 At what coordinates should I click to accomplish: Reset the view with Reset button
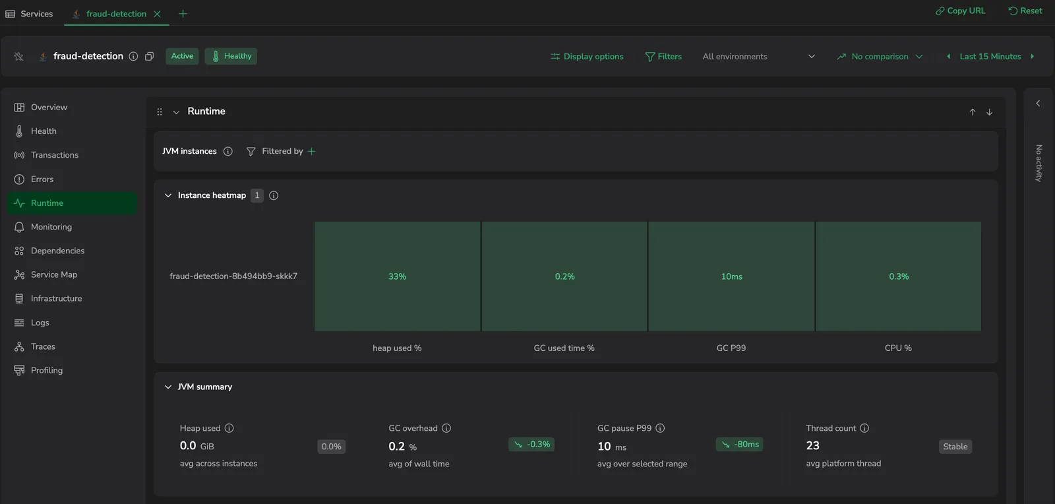pyautogui.click(x=1025, y=11)
